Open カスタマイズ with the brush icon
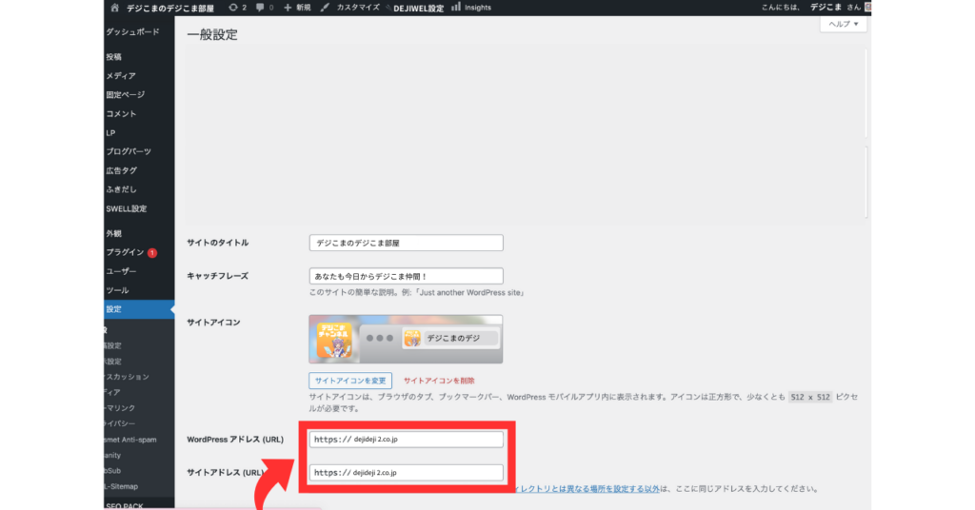 327,8
